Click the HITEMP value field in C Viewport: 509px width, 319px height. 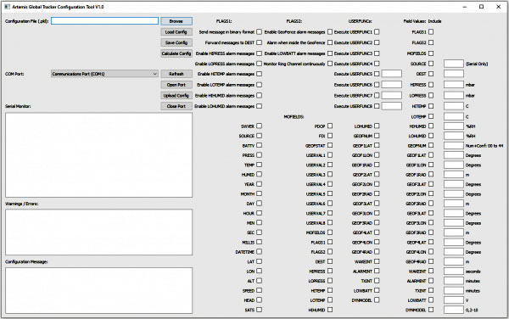click(454, 106)
